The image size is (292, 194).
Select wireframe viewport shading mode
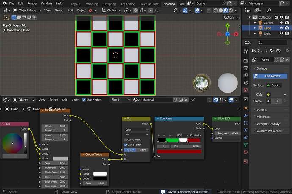coord(215,11)
